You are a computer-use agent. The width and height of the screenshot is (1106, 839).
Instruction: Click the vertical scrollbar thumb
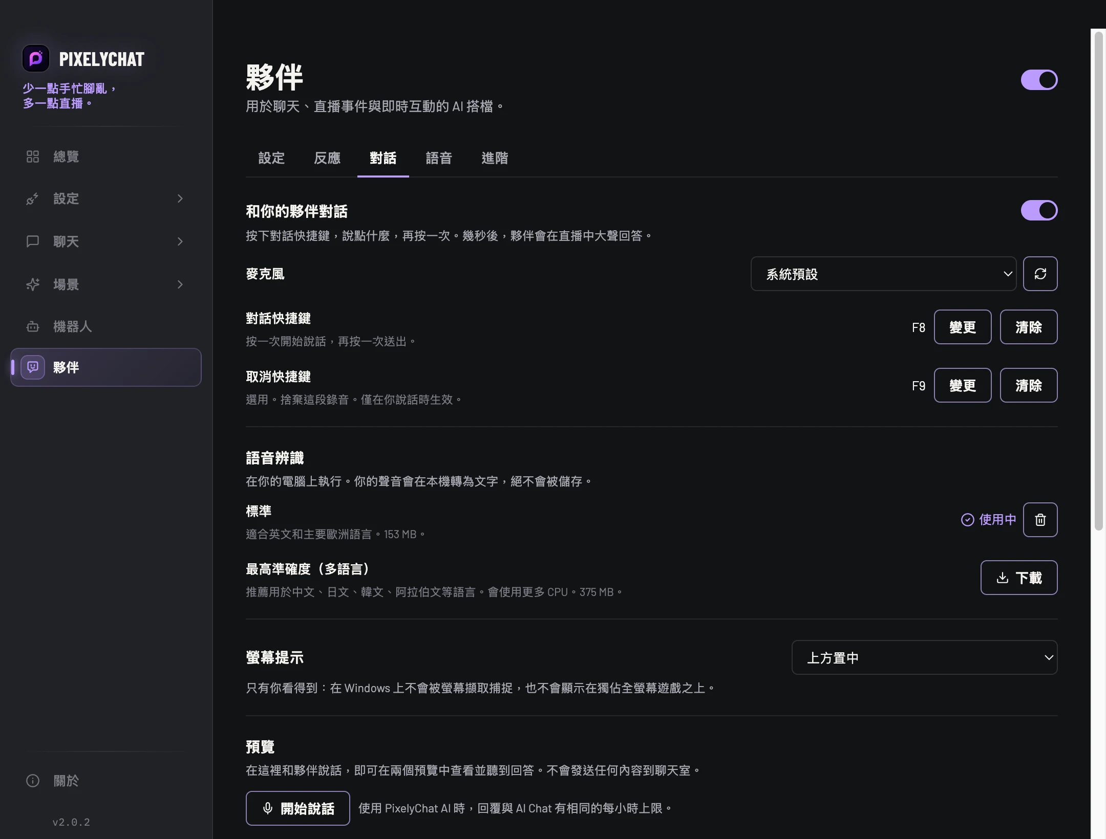1098,281
